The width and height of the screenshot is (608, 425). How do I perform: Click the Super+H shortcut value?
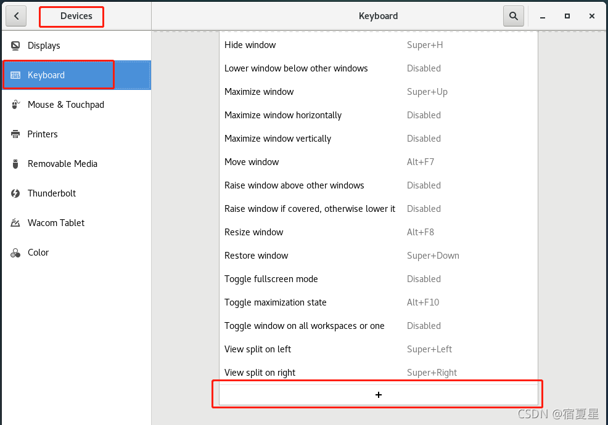tap(425, 45)
